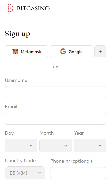Image resolution: width=112 pixels, height=187 pixels.
Task: Focus the optional Phone nr field
Action: point(78,173)
